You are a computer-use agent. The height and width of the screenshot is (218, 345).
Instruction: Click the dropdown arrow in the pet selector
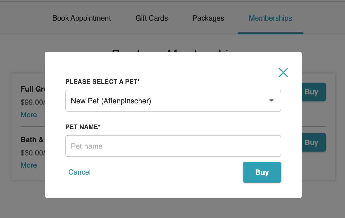[x=271, y=100]
